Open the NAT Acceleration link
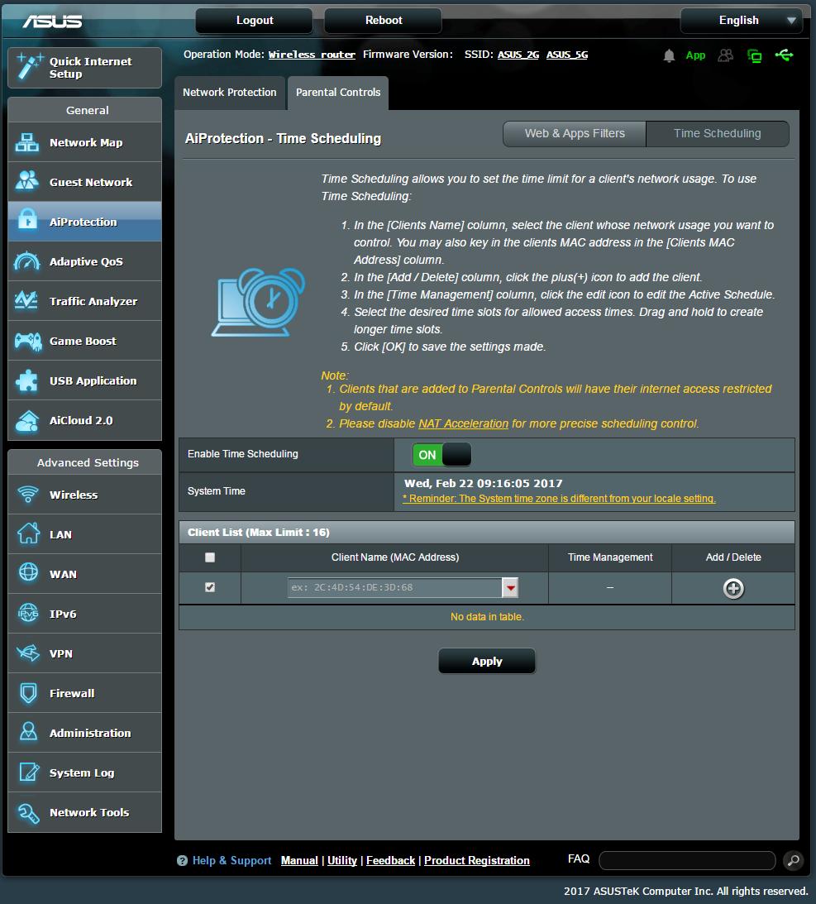 (463, 423)
